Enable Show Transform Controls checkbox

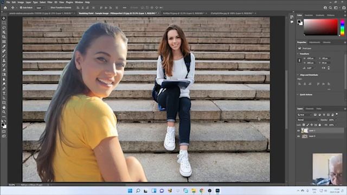[49, 8]
